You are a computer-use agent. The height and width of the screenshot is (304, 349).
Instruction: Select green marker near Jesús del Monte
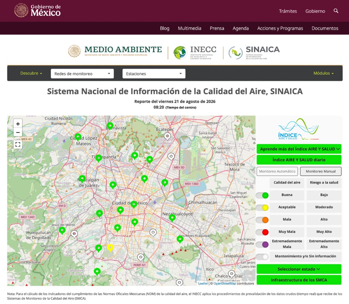point(62,230)
